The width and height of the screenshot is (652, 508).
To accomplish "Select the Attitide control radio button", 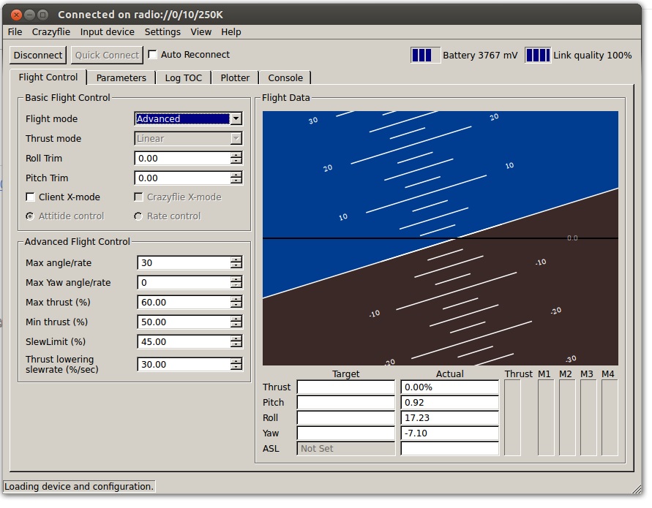I will pos(30,216).
